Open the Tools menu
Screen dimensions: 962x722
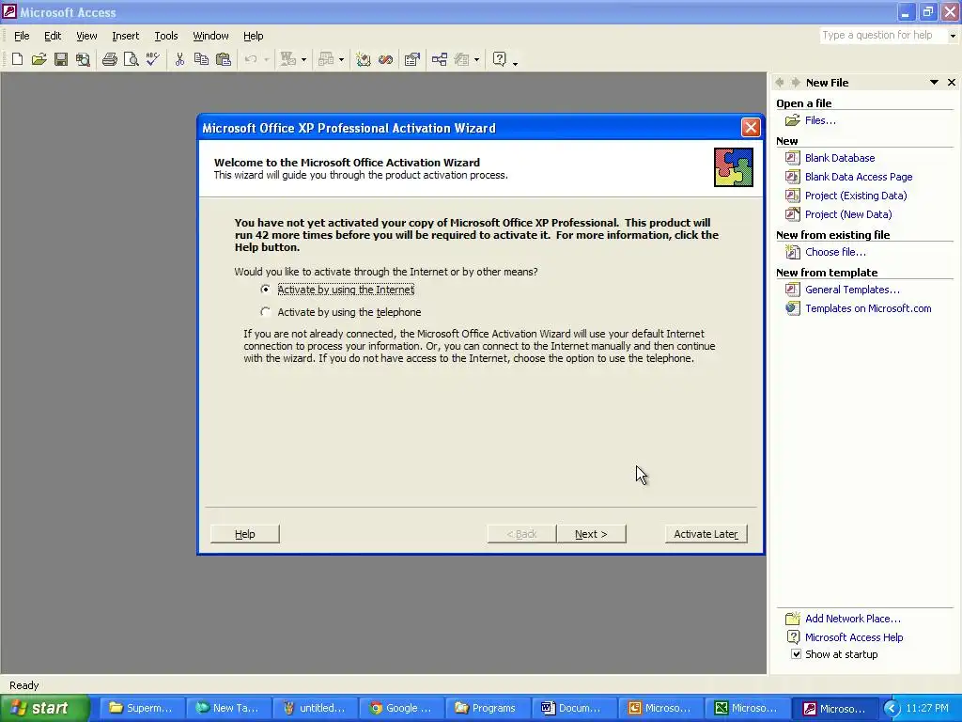point(165,36)
